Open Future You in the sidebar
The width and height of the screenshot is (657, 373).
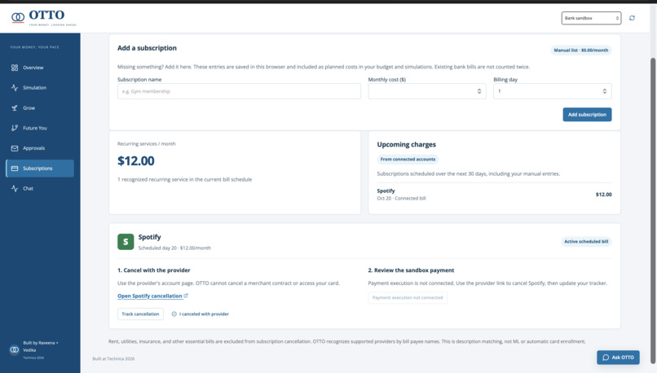(40, 128)
